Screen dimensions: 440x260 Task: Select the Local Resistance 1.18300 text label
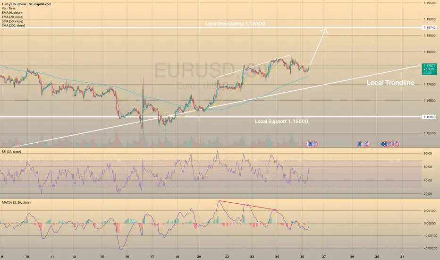click(x=235, y=24)
